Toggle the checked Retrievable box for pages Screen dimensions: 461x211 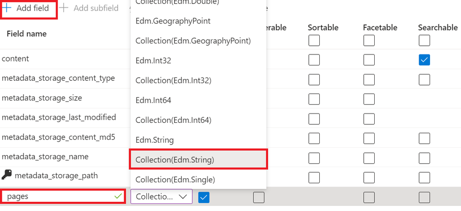pyautogui.click(x=204, y=197)
